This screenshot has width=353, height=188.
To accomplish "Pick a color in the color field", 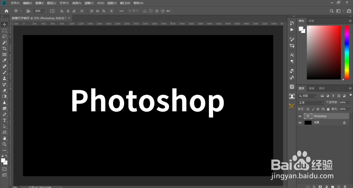I will (x=324, y=52).
